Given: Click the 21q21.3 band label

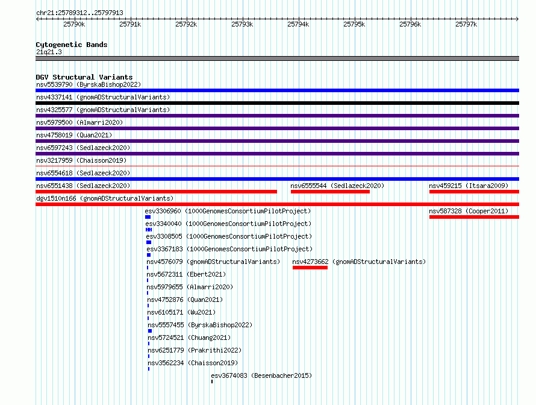Looking at the screenshot, I should 49,52.
